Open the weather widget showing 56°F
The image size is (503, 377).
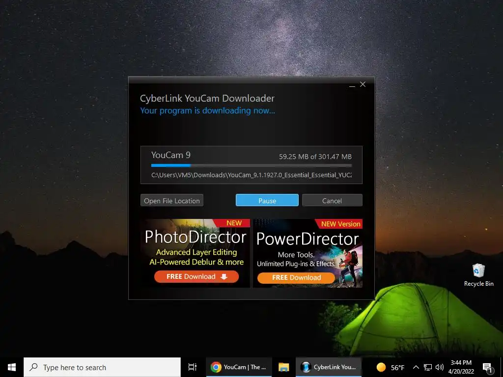[391, 367]
